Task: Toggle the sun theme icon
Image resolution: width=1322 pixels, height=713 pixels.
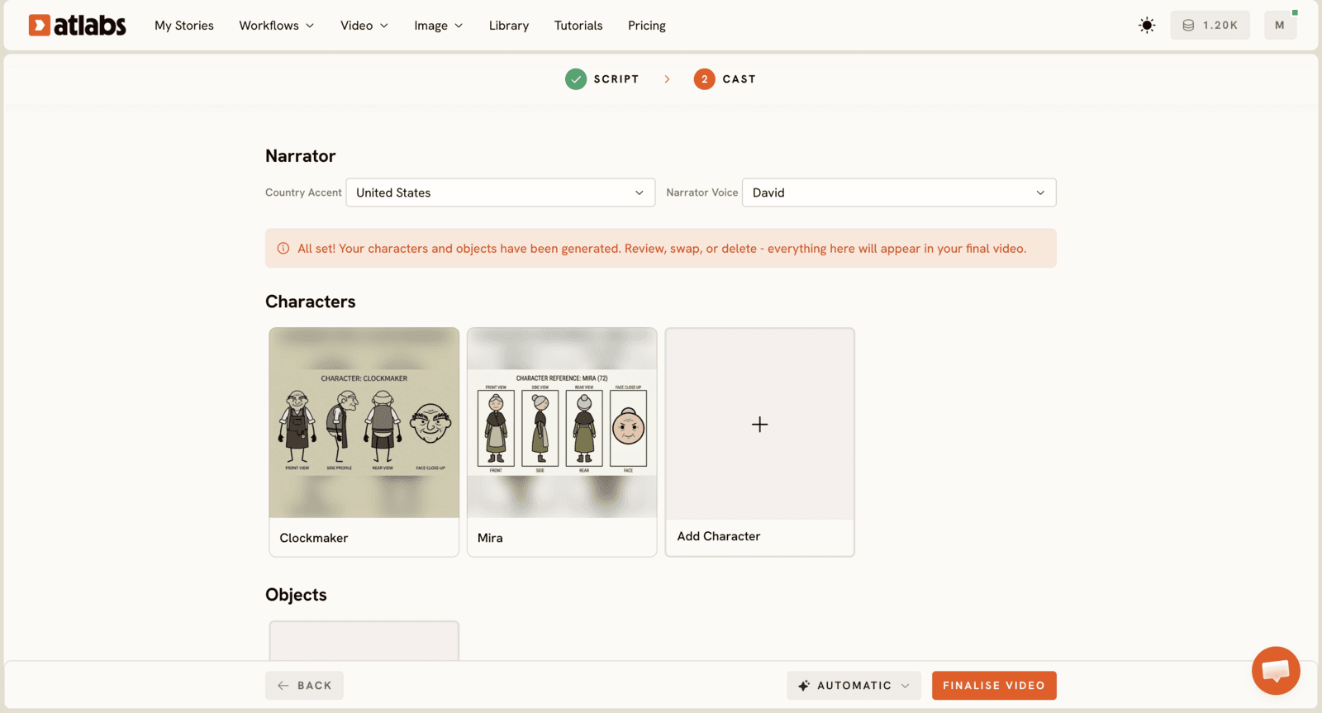Action: pyautogui.click(x=1147, y=26)
